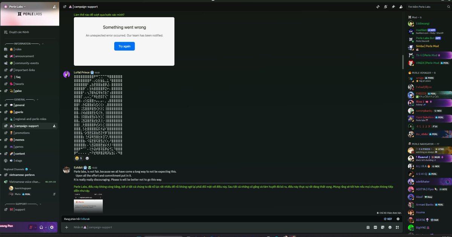452x237 pixels.
Task: Click add attachment plus icon in message bar
Action: tap(67, 227)
